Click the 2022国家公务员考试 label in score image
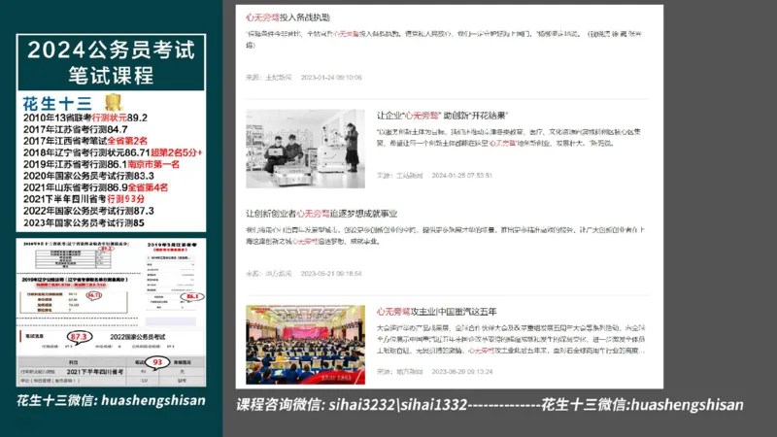The image size is (777, 437). pyautogui.click(x=138, y=337)
